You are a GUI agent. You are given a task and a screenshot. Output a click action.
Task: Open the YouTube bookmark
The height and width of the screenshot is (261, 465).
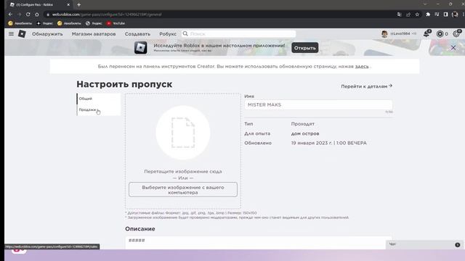coord(116,23)
